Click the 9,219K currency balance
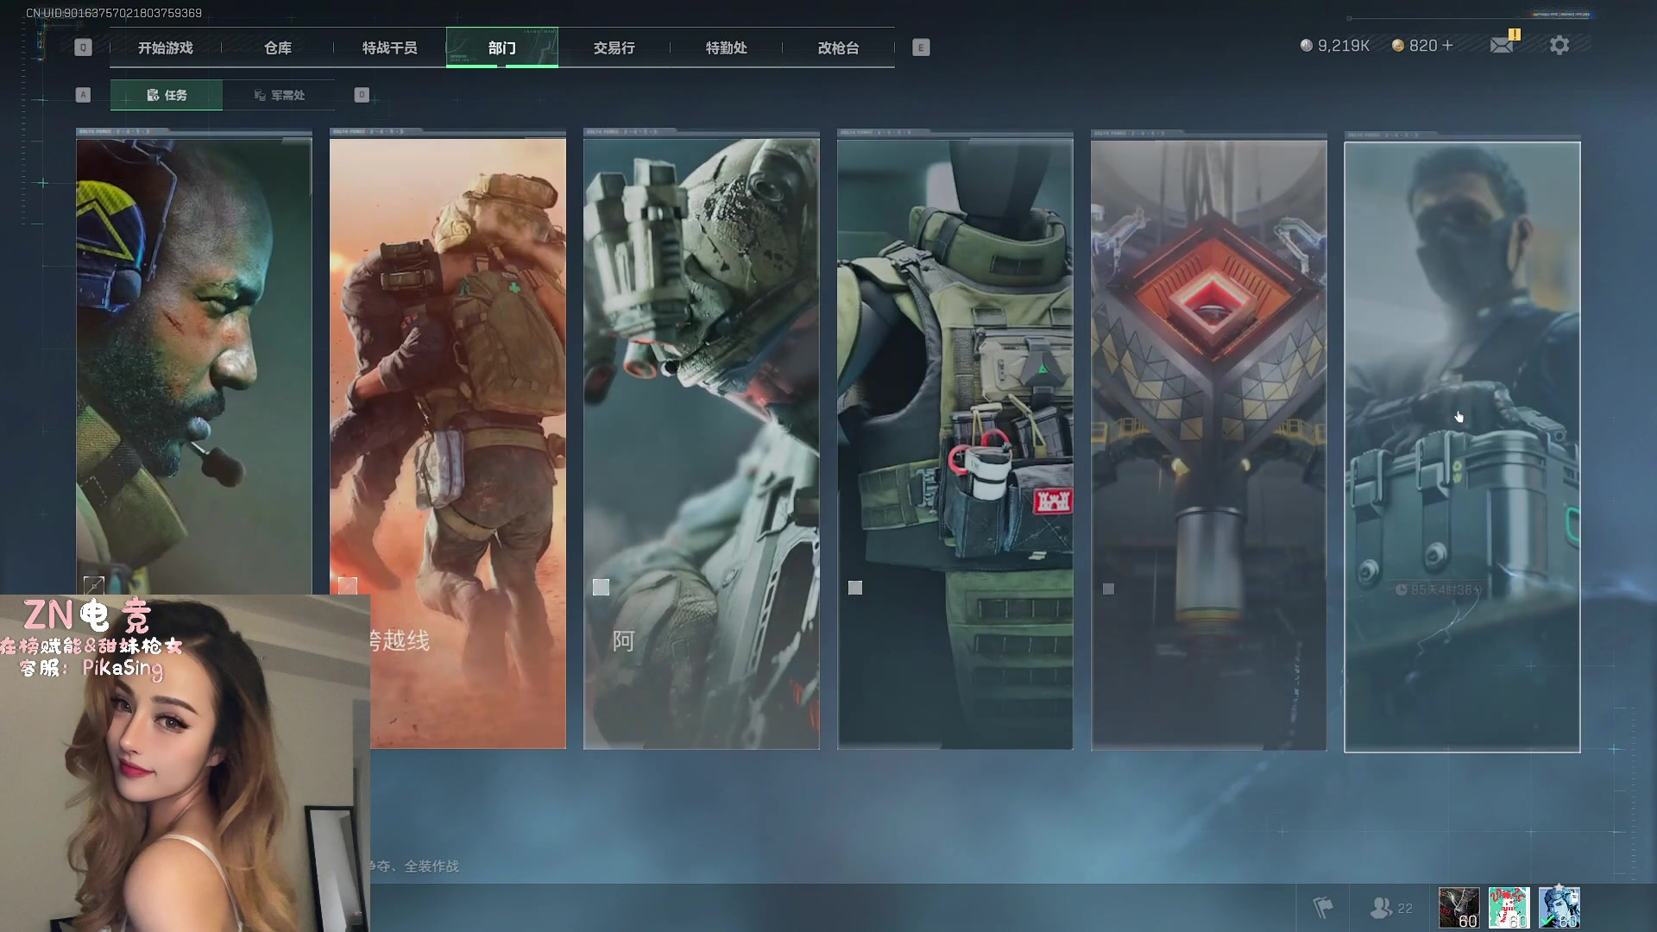Screen dimensions: 1657x932 pyautogui.click(x=1344, y=45)
